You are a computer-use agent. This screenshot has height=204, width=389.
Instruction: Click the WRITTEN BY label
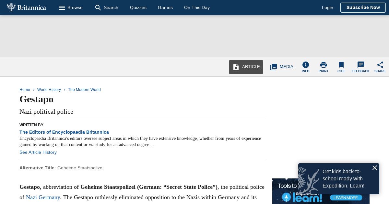pyautogui.click(x=31, y=125)
